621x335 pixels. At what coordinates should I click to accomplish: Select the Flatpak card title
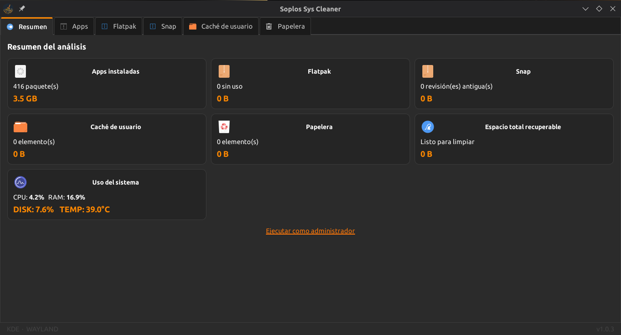coord(319,71)
